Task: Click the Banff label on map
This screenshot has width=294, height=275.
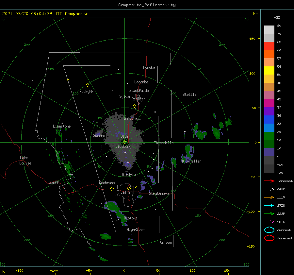Action: 54,182
